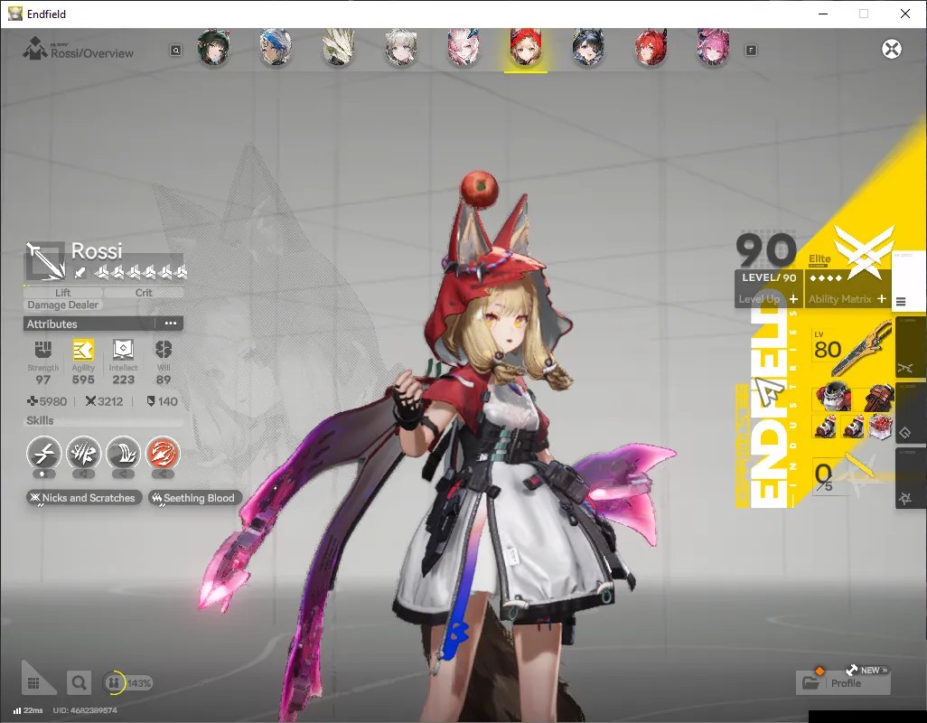Image resolution: width=927 pixels, height=723 pixels.
Task: Switch to the first green-haired character portrait
Action: point(213,48)
